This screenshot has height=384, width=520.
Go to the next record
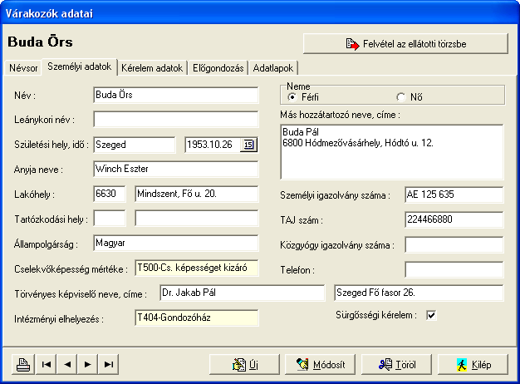click(x=87, y=364)
